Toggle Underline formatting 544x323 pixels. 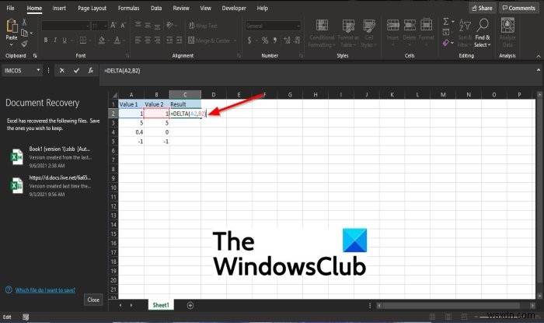point(65,40)
